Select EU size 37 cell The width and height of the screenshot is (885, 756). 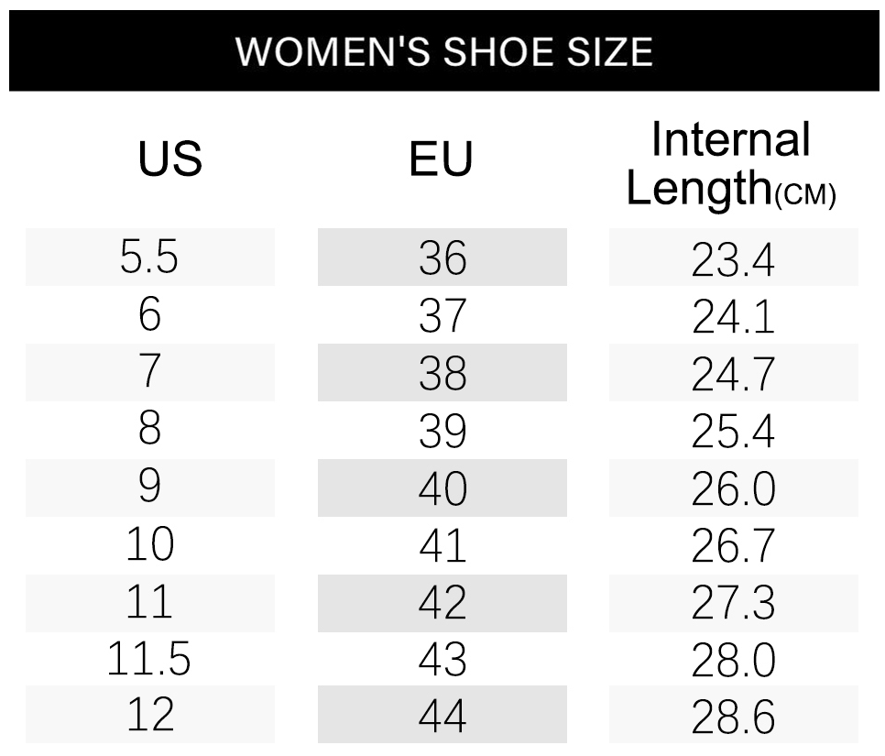pyautogui.click(x=442, y=316)
